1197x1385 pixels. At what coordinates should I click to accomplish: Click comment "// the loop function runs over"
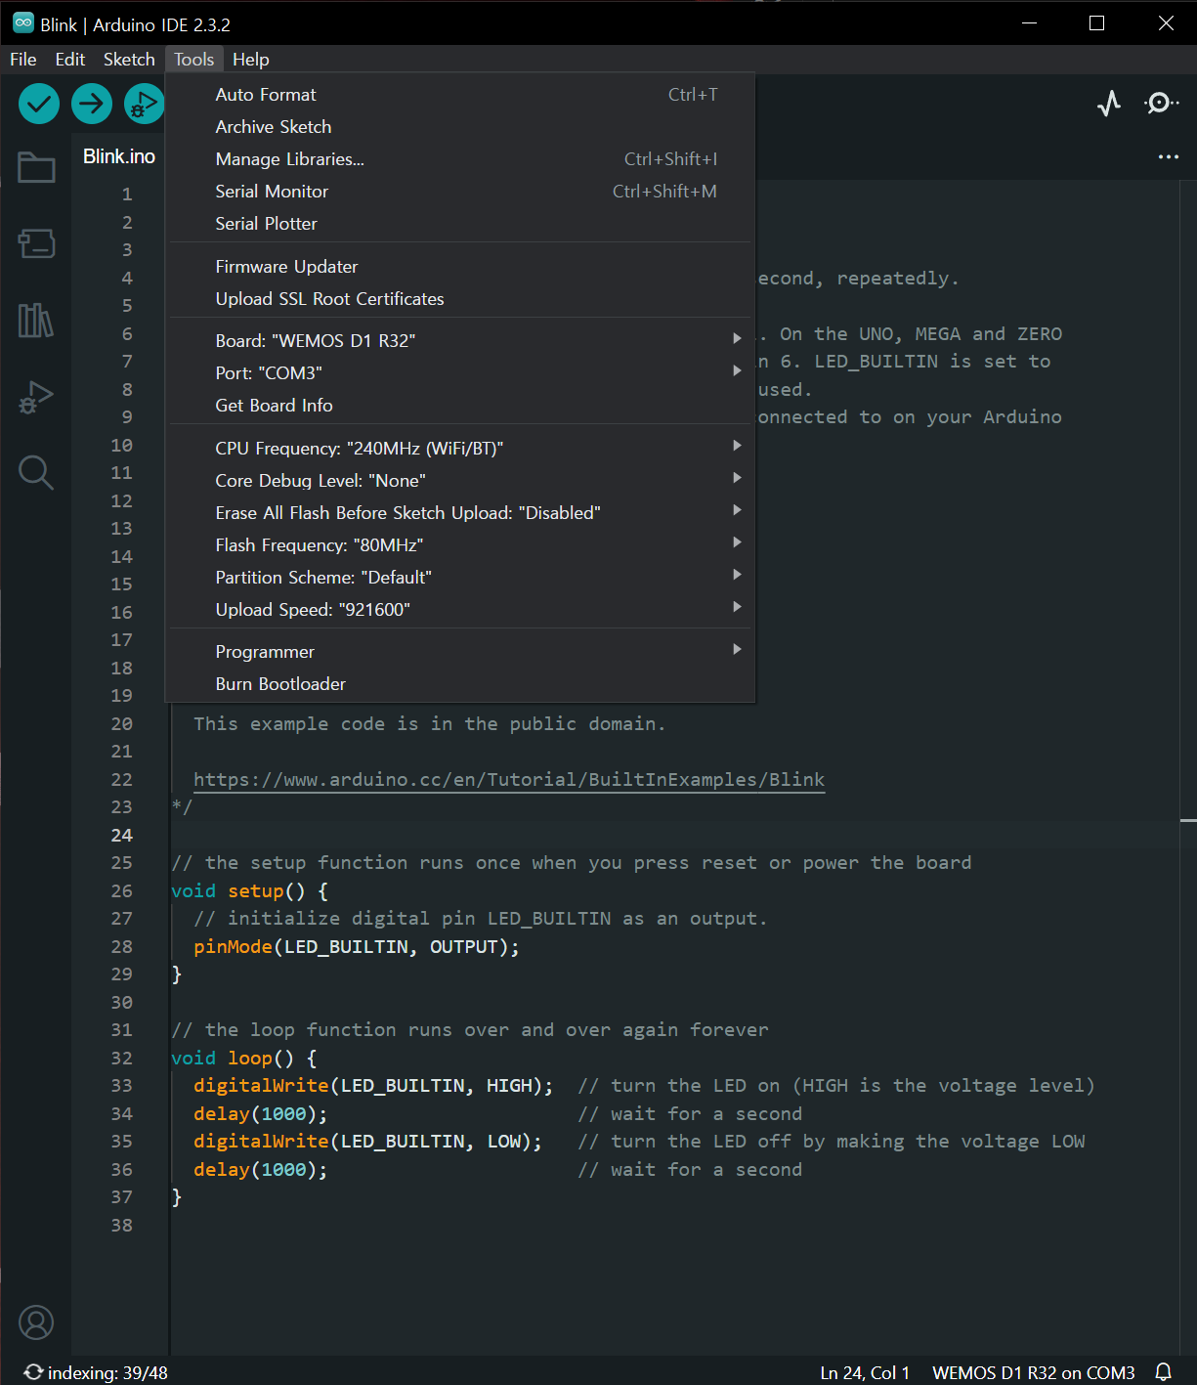470,1029
